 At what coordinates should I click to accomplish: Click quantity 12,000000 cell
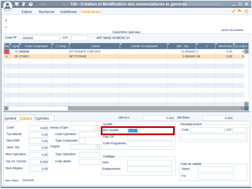181,51
